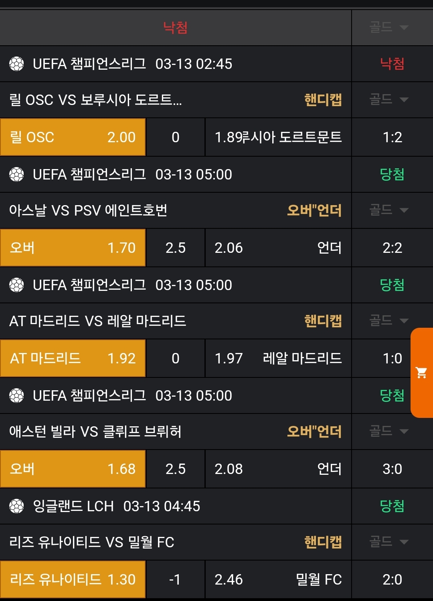Select the 릴 OSC 2.00 bet option

coord(73,137)
